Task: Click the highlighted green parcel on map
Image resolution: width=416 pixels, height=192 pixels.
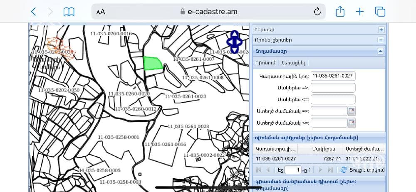Action: [x=152, y=64]
